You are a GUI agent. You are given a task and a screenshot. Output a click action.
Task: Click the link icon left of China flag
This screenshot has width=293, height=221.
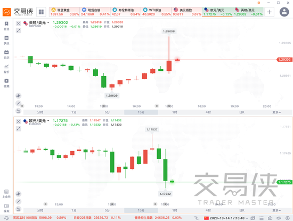[197, 218]
